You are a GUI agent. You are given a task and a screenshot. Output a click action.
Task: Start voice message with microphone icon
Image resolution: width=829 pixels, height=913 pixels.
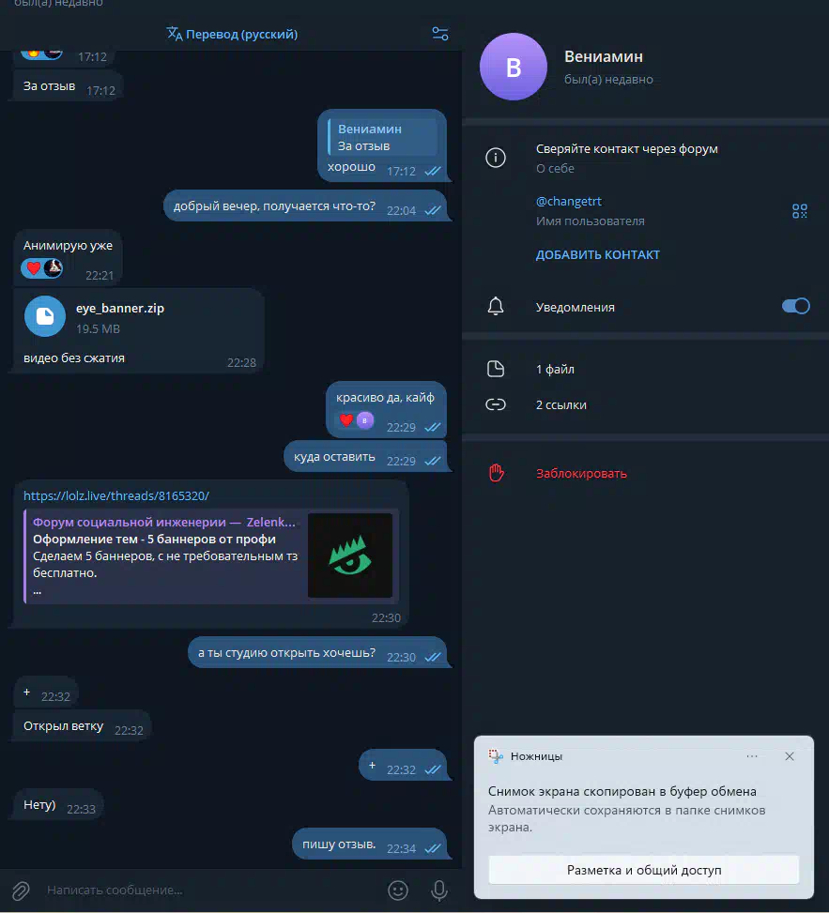pos(439,890)
